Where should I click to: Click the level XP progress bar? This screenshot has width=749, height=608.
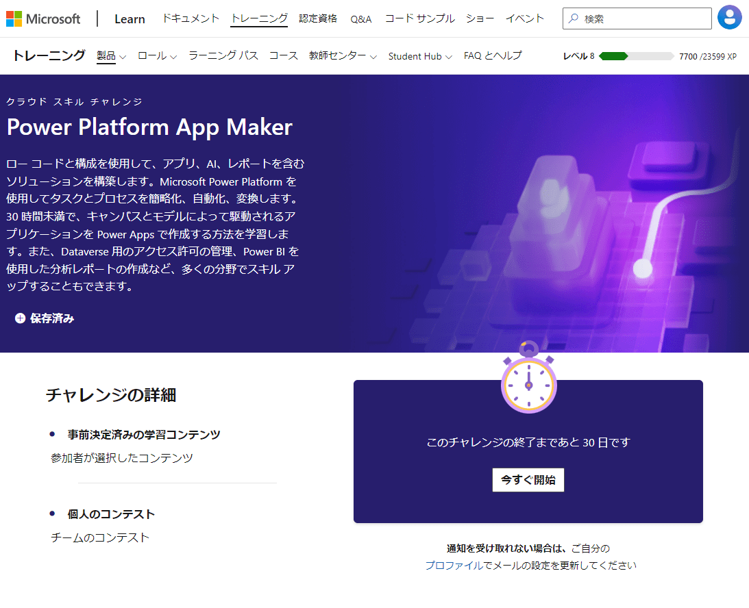(x=637, y=56)
